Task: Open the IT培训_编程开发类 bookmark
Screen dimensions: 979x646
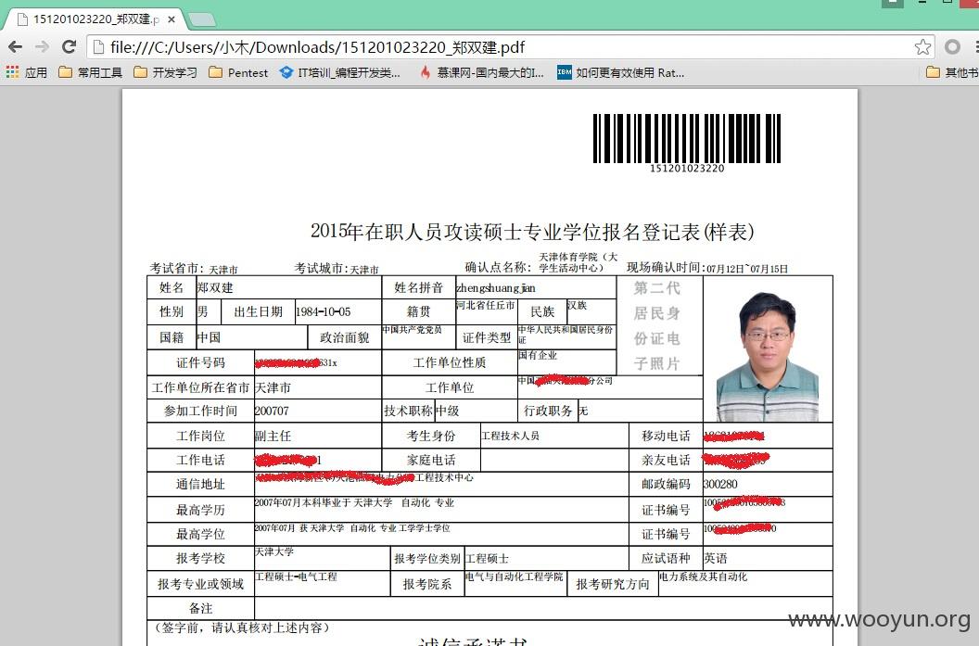Action: [340, 72]
